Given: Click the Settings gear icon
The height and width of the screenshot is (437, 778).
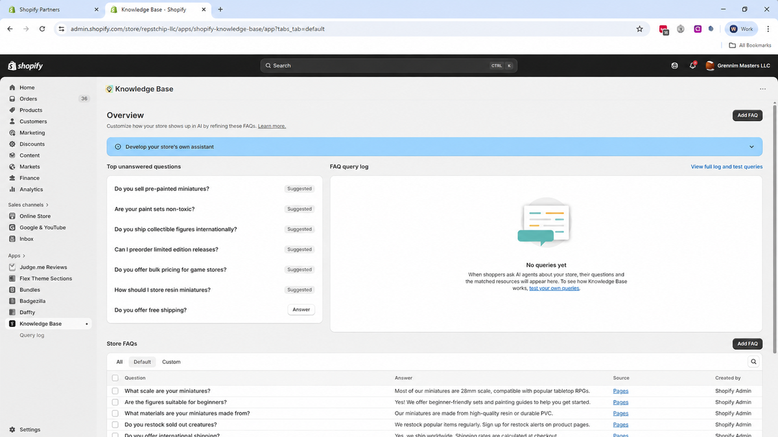Looking at the screenshot, I should [x=12, y=430].
